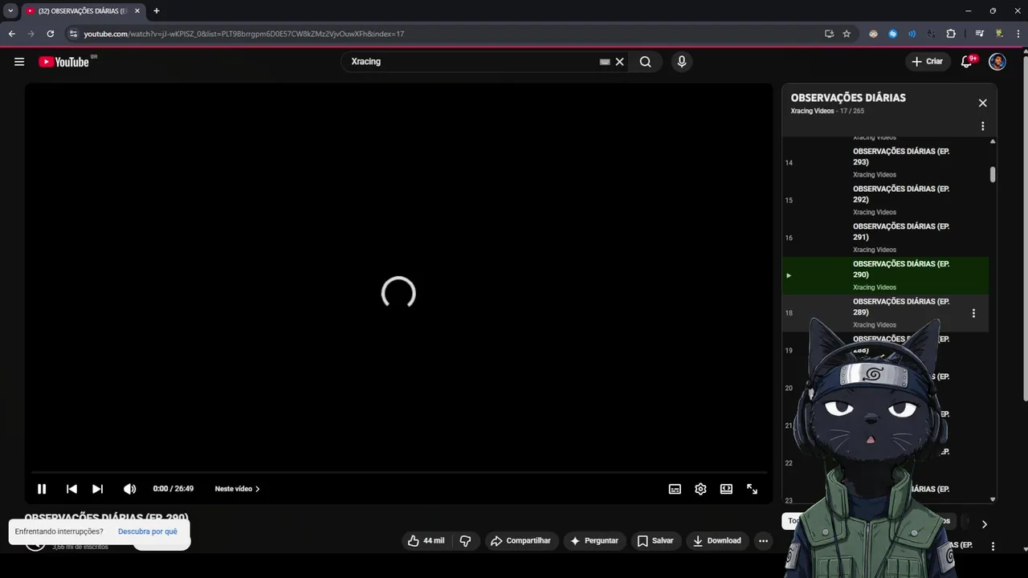
Task: Play OBSERVAÇÕES DIÁRIAS EP. 293 from playlist
Action: point(885,163)
